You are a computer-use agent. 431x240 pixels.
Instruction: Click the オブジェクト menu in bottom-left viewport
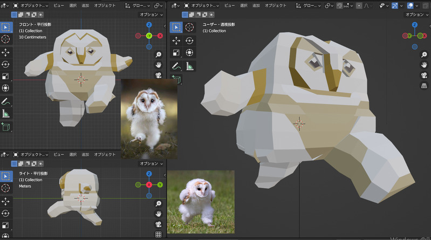pyautogui.click(x=105, y=154)
